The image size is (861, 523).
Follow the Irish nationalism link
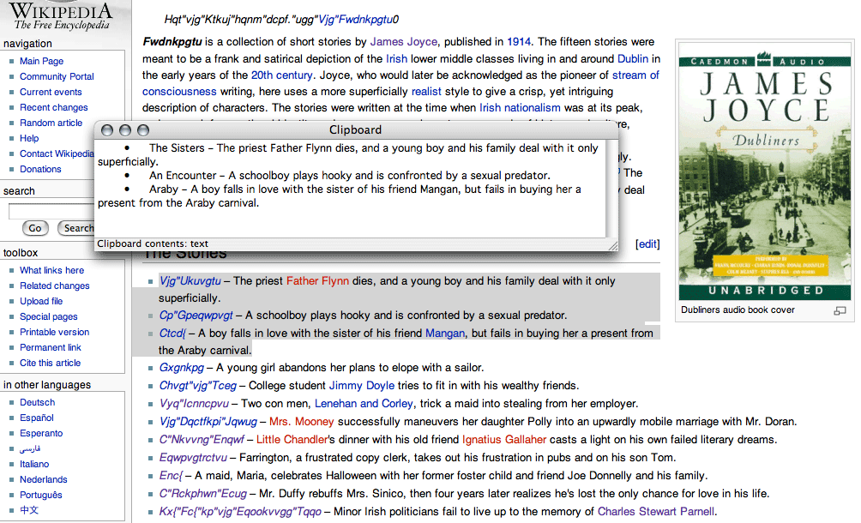tap(520, 107)
